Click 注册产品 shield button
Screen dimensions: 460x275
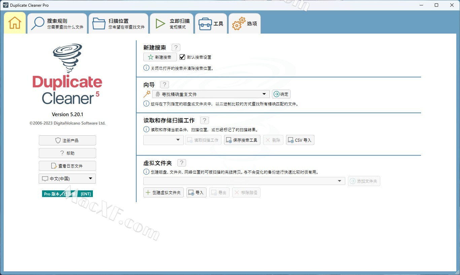point(67,140)
